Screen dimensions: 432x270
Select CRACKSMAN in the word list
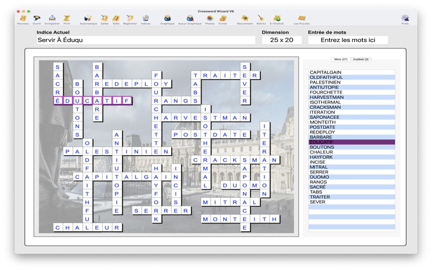(x=352, y=107)
